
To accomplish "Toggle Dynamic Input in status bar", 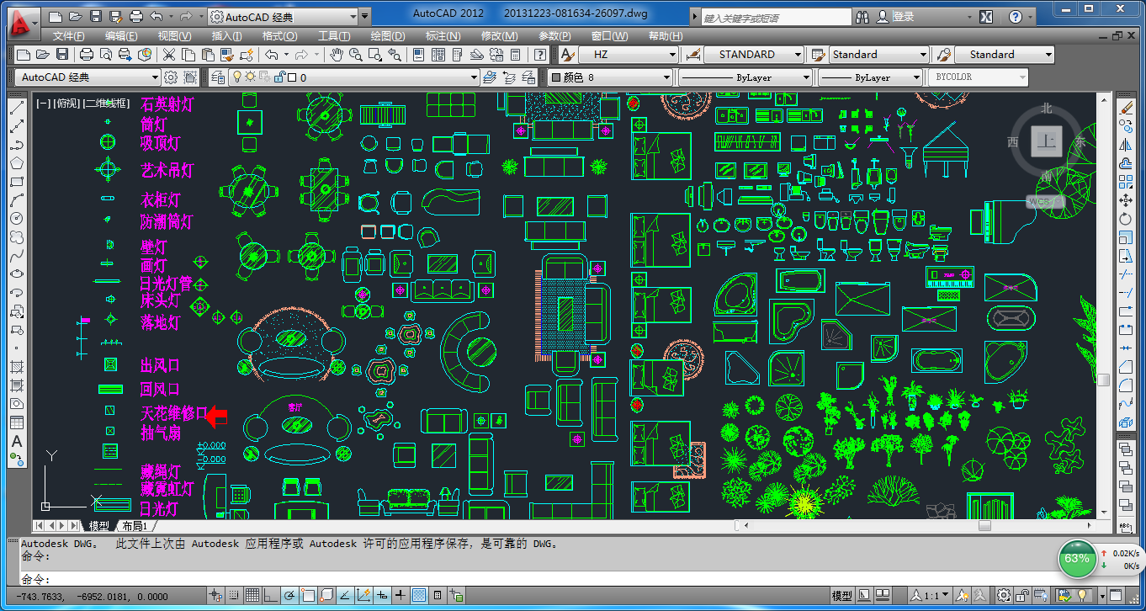I will click(x=381, y=596).
